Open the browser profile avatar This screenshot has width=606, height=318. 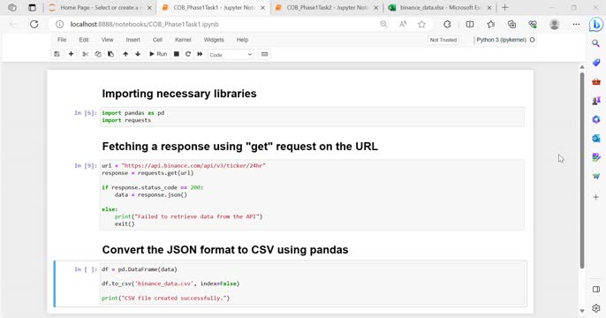pyautogui.click(x=554, y=25)
